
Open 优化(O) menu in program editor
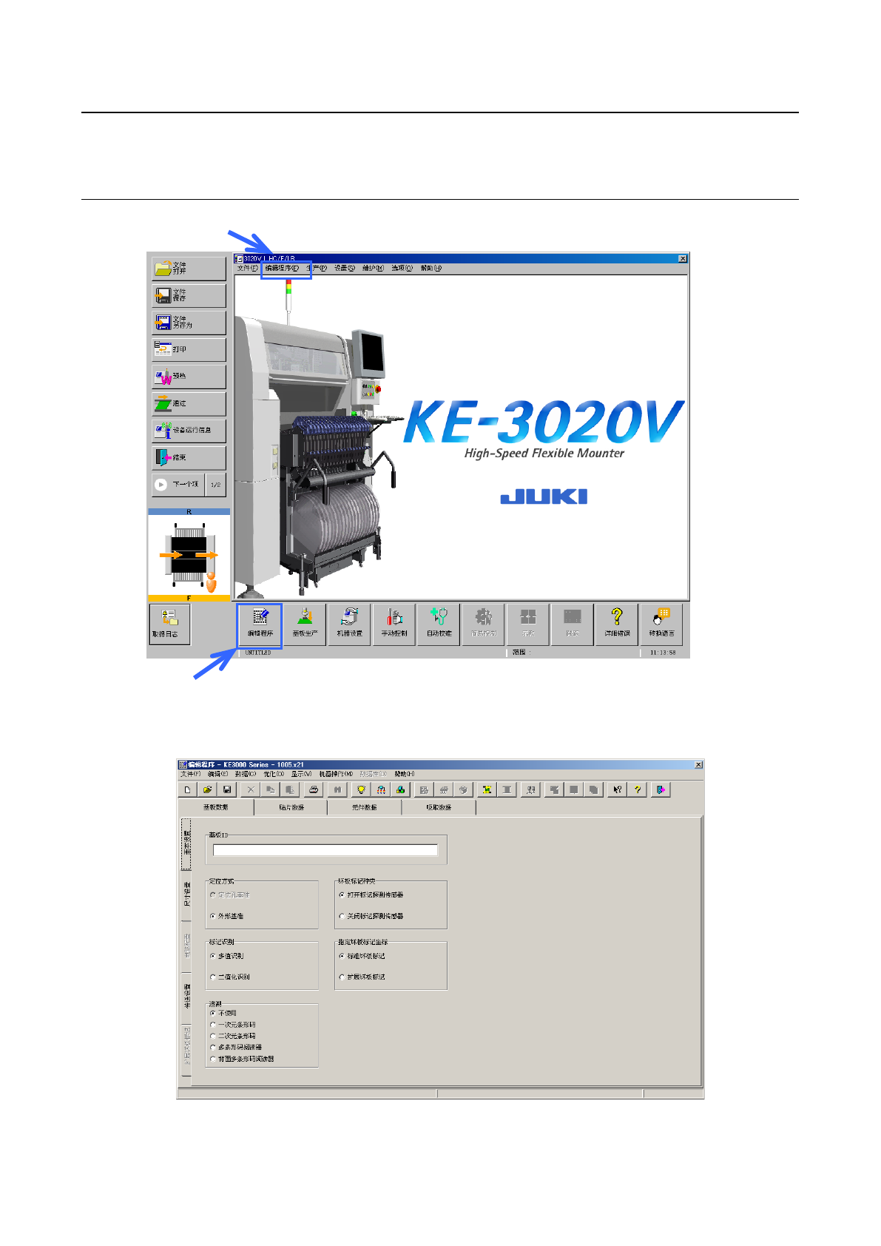point(274,774)
